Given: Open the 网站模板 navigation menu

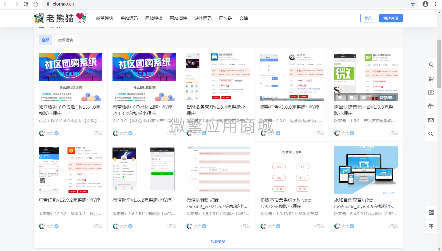Looking at the screenshot, I should 154,18.
